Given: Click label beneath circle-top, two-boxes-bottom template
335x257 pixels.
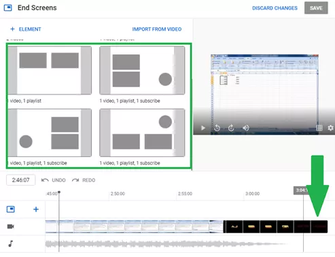Looking at the screenshot, I should point(130,163).
